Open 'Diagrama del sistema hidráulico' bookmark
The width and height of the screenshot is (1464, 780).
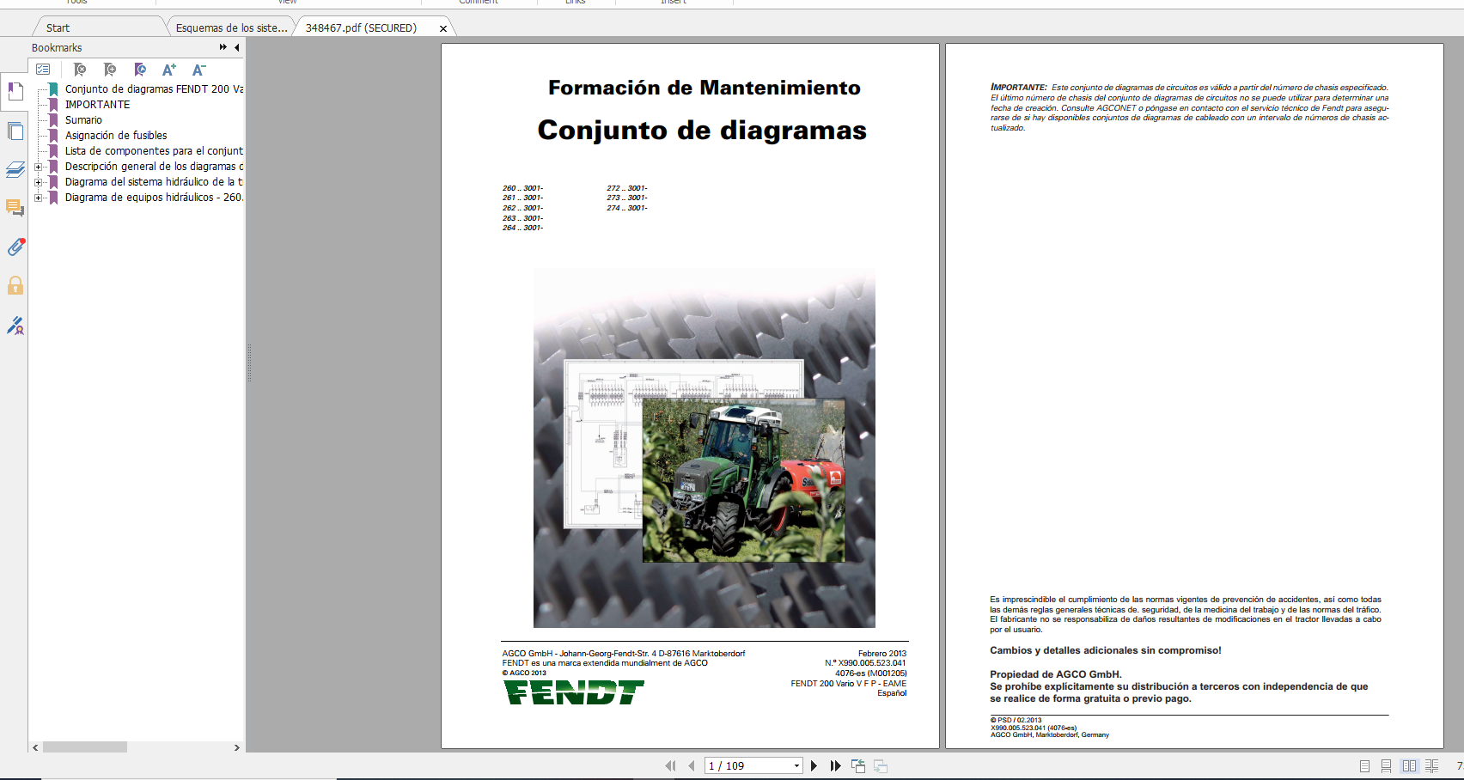coord(154,182)
